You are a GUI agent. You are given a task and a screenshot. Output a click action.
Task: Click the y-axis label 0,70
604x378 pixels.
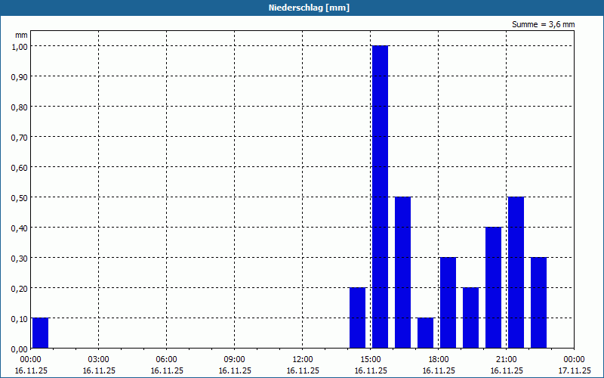pyautogui.click(x=20, y=138)
